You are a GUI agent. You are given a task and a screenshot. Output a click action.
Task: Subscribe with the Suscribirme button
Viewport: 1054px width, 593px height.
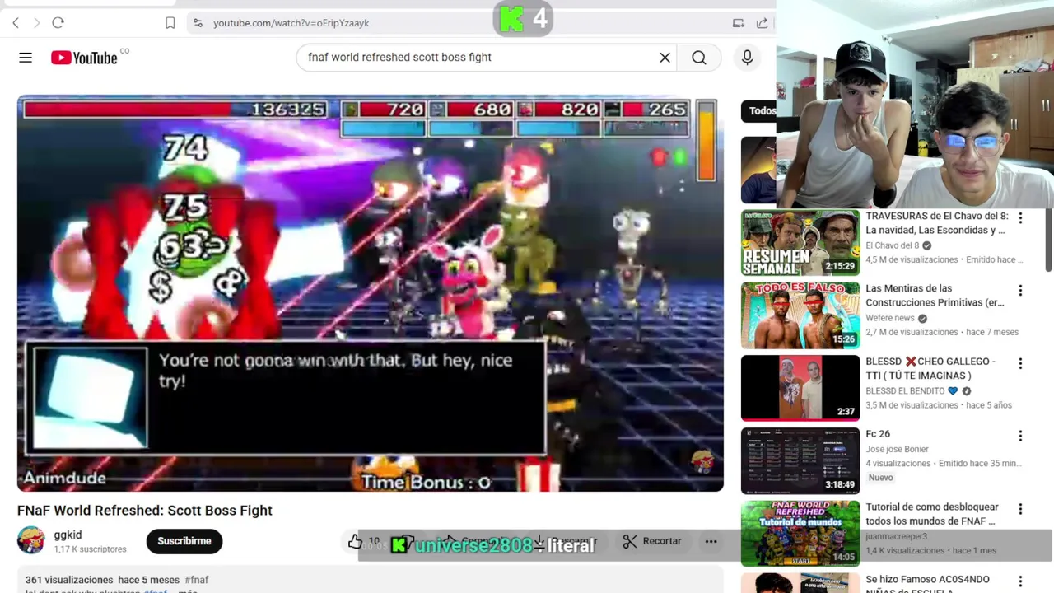pos(184,541)
